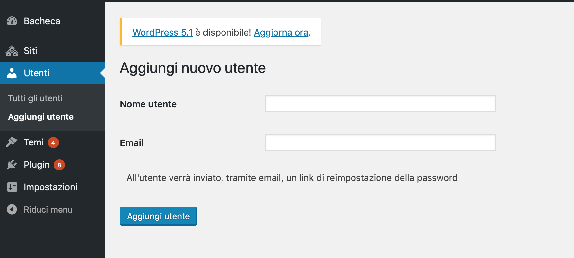
Task: Click the Riduci menu arrow icon
Action: tap(12, 209)
